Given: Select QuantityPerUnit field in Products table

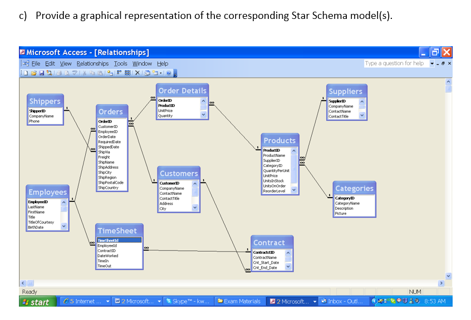Looking at the screenshot, I should [x=276, y=170].
